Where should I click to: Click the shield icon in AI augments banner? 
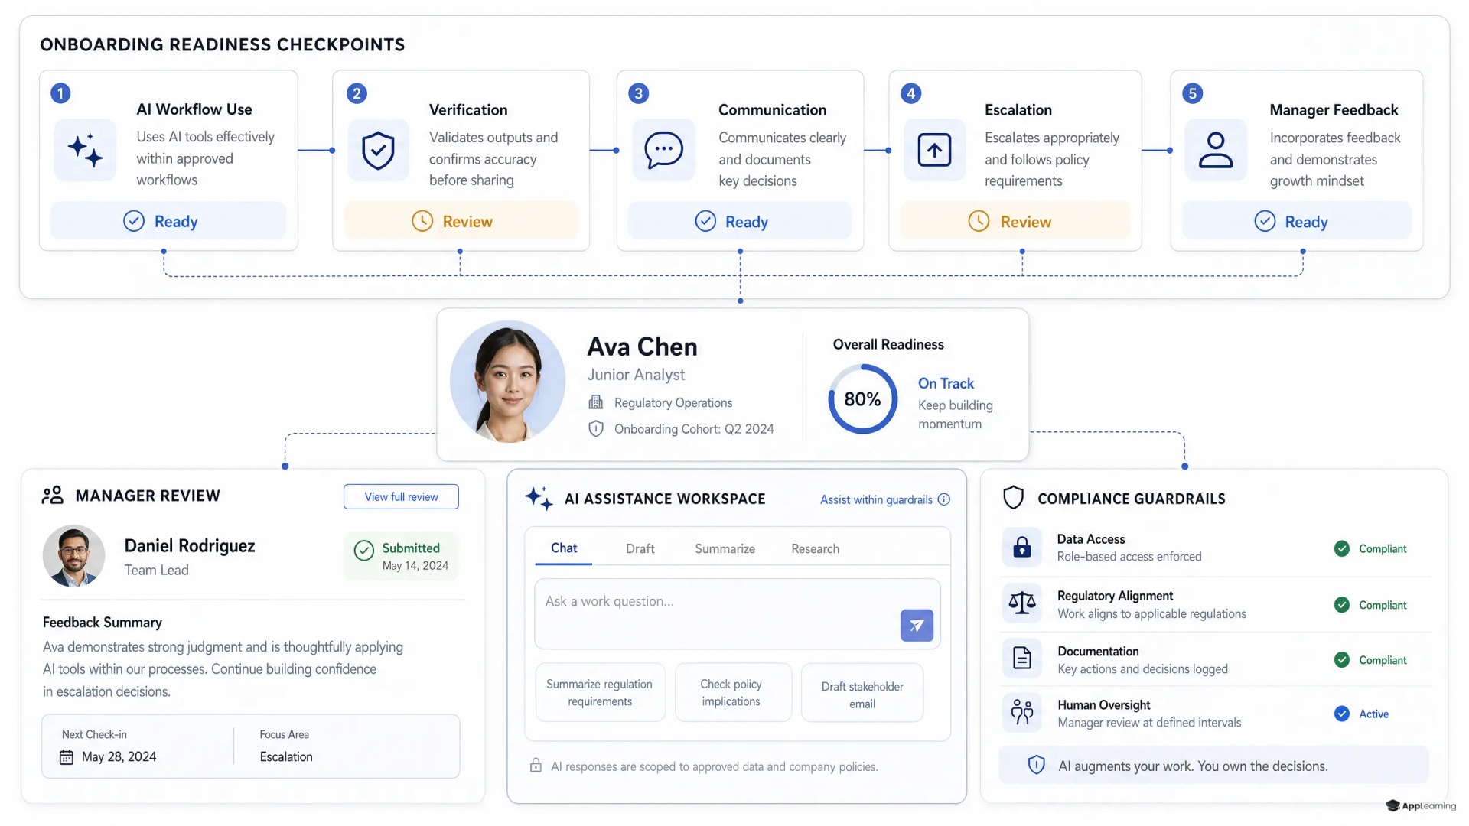tap(1036, 765)
